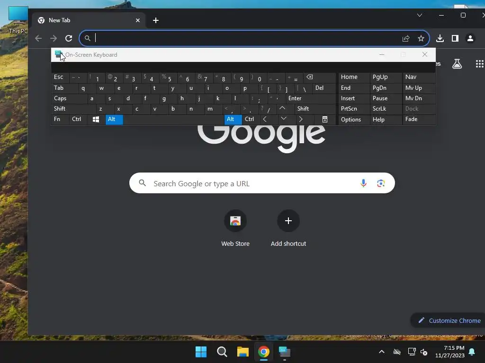Open Google Lens image search icon
The width and height of the screenshot is (485, 363).
(x=381, y=183)
